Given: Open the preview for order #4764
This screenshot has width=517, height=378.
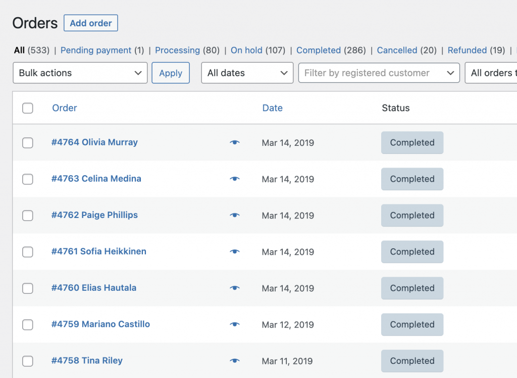Looking at the screenshot, I should pos(234,142).
